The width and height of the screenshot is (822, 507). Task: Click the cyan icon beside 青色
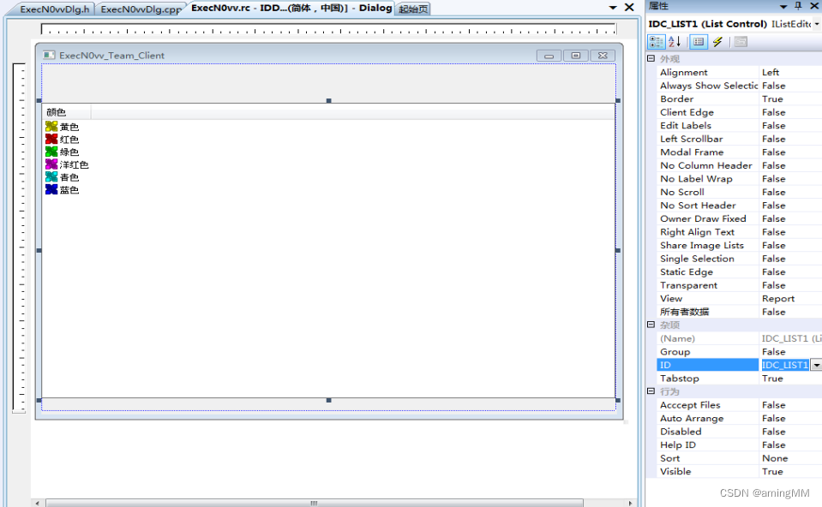(51, 176)
